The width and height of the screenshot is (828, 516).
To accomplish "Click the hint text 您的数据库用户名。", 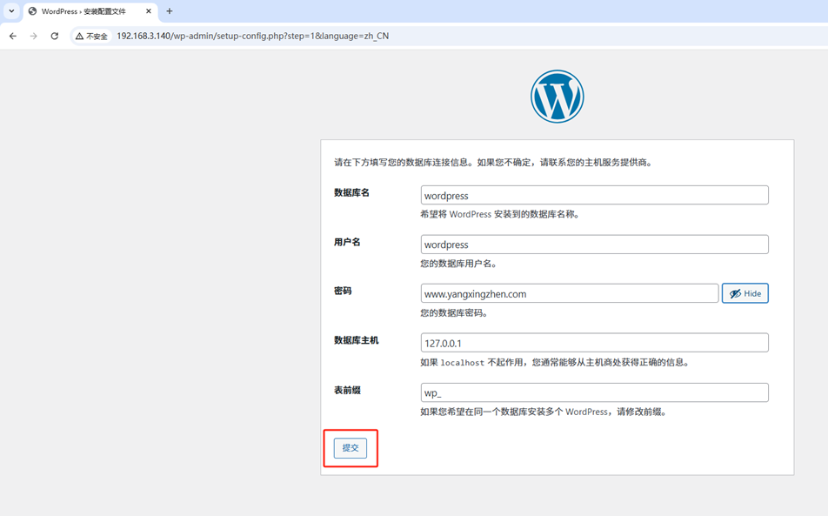I will (x=459, y=264).
